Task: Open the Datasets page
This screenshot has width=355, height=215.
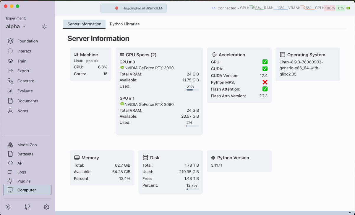Action: tap(25, 154)
